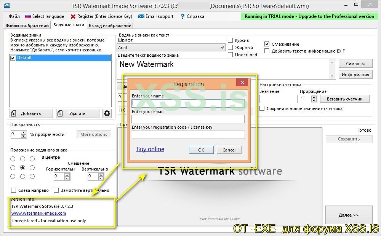Viewport: 381px width, 236px height.
Task: Click Информация button
Action: click(355, 75)
